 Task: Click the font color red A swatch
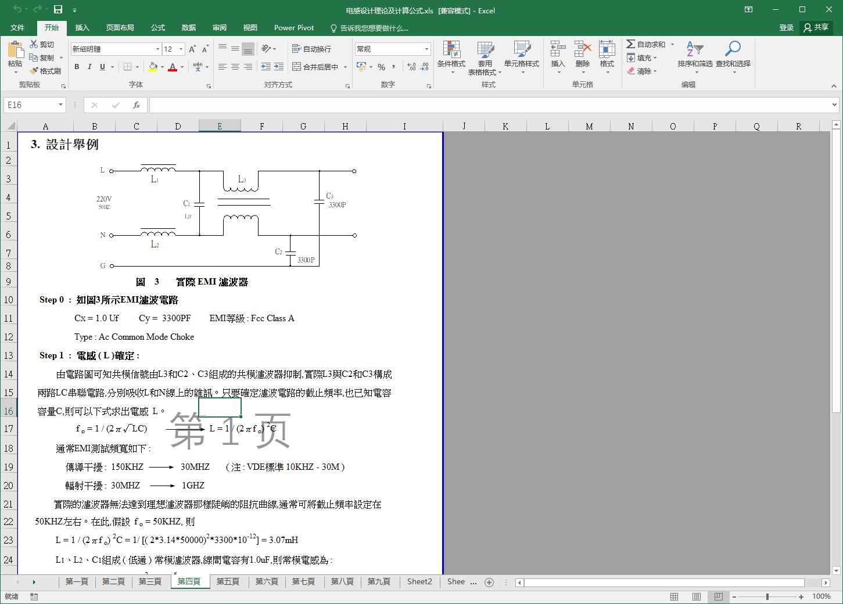pyautogui.click(x=172, y=67)
